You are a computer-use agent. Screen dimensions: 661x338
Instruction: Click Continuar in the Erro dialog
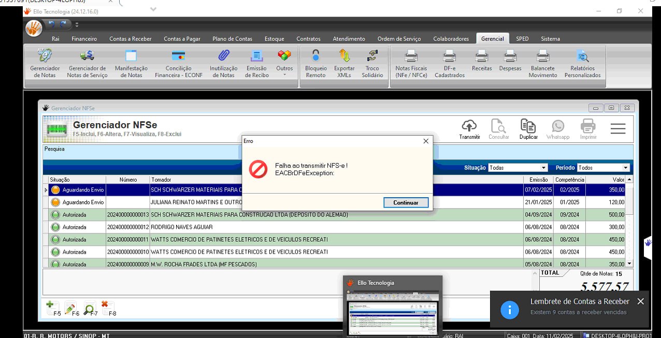406,202
